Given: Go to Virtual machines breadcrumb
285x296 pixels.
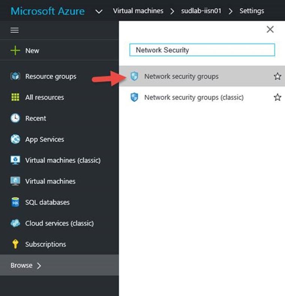Looking at the screenshot, I should [x=138, y=11].
